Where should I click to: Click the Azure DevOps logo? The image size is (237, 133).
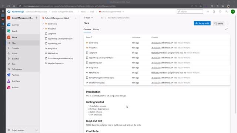[x=9, y=11]
